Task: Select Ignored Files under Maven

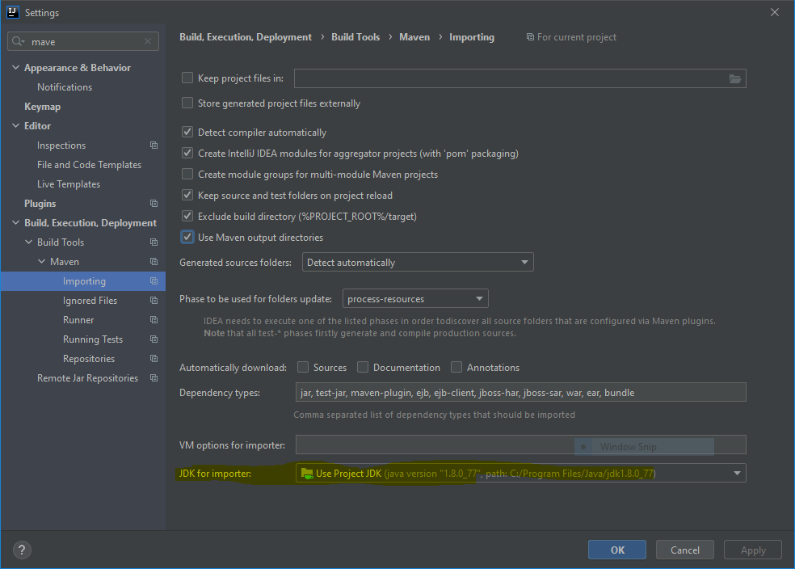Action: [90, 300]
